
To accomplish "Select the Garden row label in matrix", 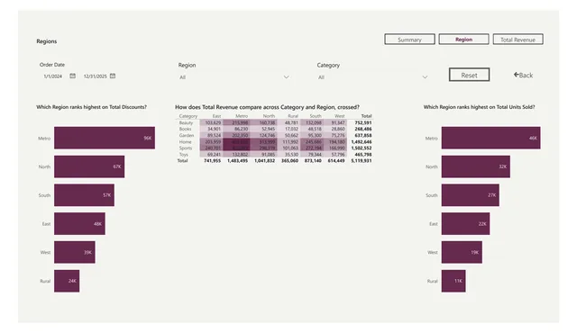I will pos(187,136).
